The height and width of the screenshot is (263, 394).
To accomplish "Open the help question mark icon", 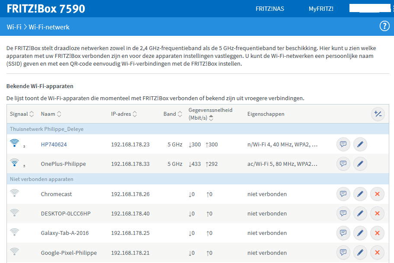I will coord(384,26).
